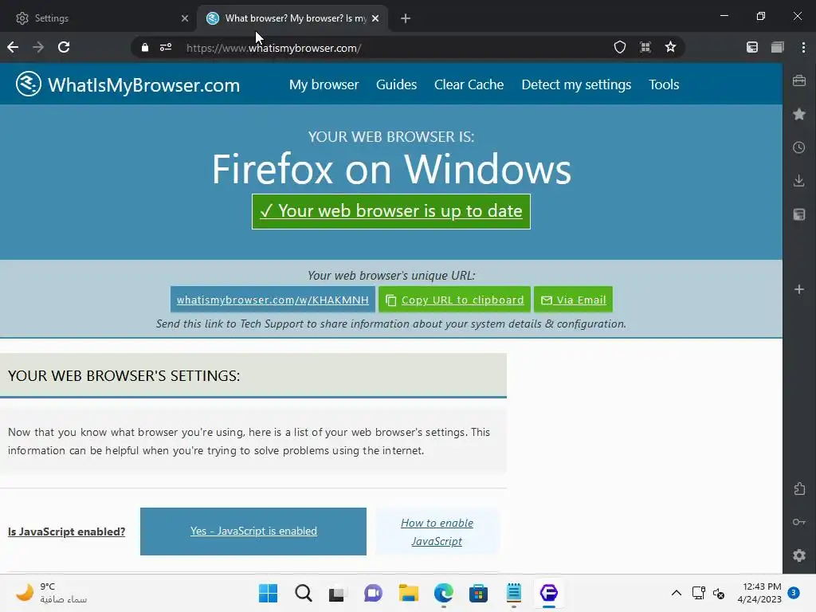Open Detect my settings menu item
This screenshot has height=612, width=816.
(x=576, y=84)
